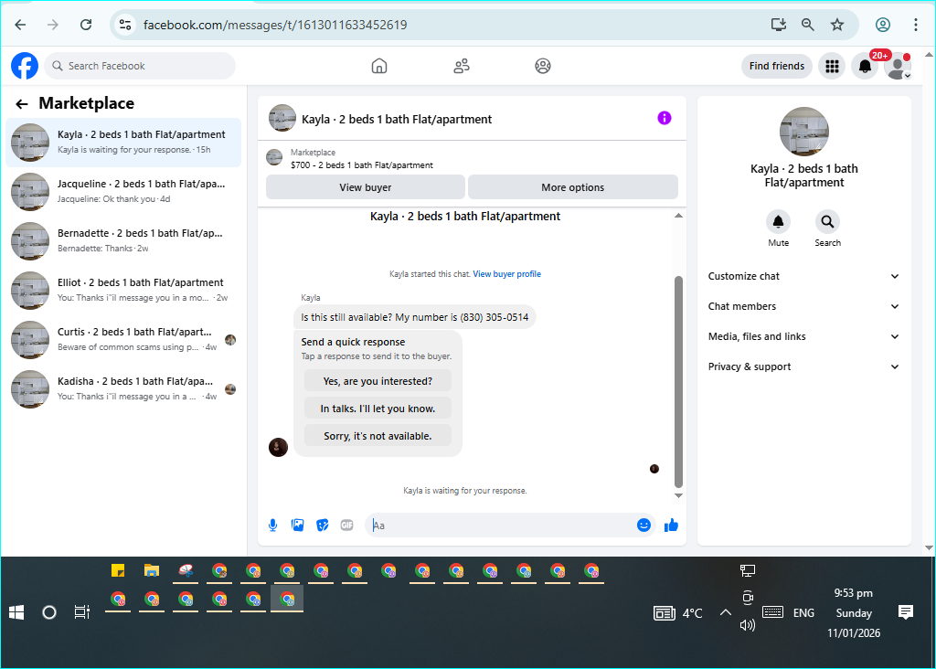Screen dimensions: 936x669
Task: Choose a sticker in the composer
Action: coord(323,526)
